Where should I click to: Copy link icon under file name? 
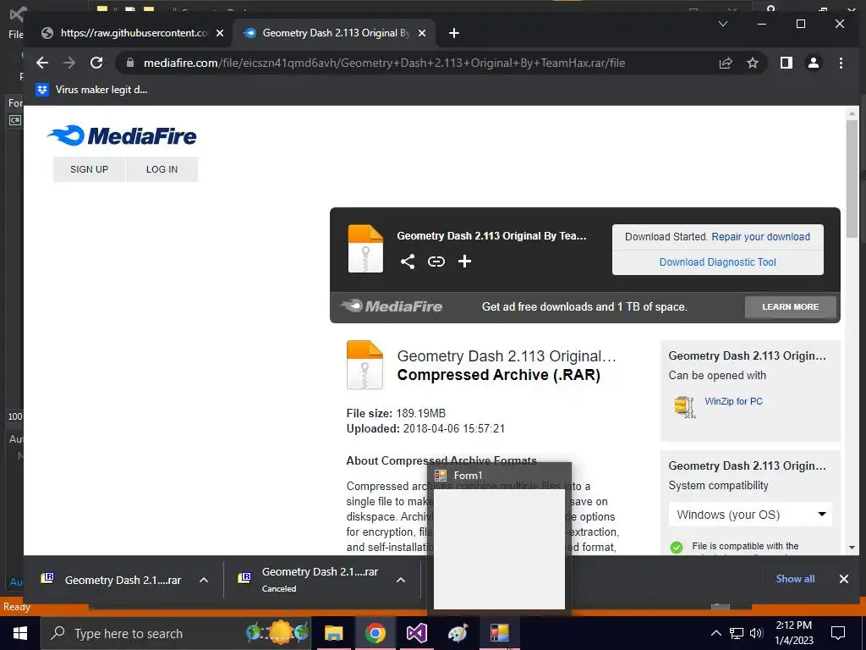tap(436, 262)
